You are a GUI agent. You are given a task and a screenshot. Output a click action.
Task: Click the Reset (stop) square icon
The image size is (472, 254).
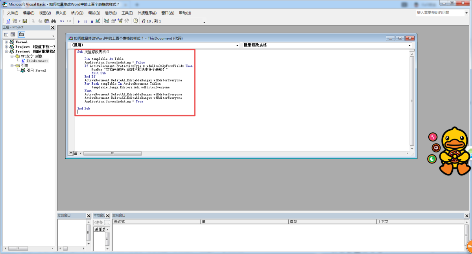(92, 21)
